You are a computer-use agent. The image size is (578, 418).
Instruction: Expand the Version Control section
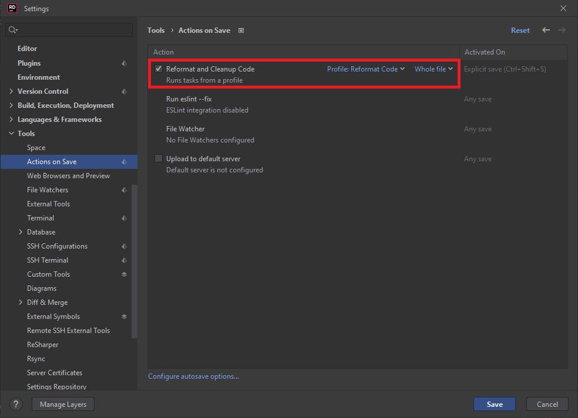[12, 91]
